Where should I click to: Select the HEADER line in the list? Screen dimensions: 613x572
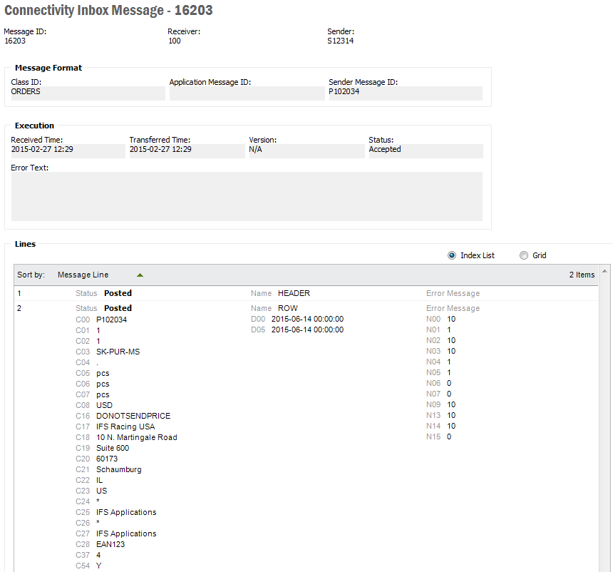(294, 293)
